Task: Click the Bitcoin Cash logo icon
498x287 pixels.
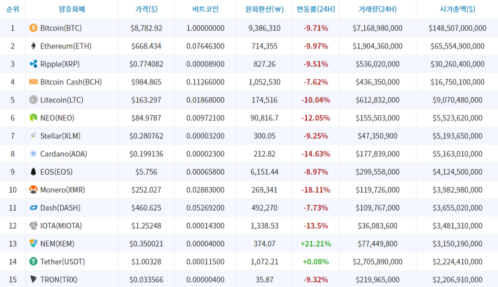Action: (34, 82)
